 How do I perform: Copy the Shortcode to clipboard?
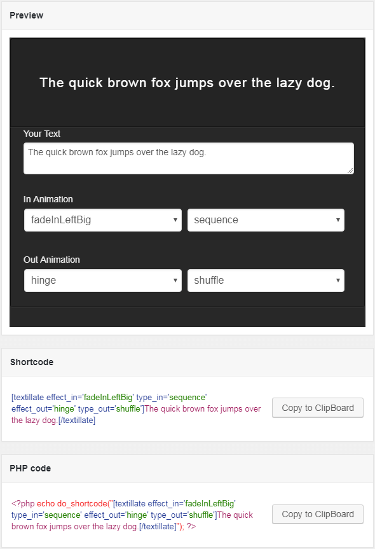pyautogui.click(x=318, y=408)
